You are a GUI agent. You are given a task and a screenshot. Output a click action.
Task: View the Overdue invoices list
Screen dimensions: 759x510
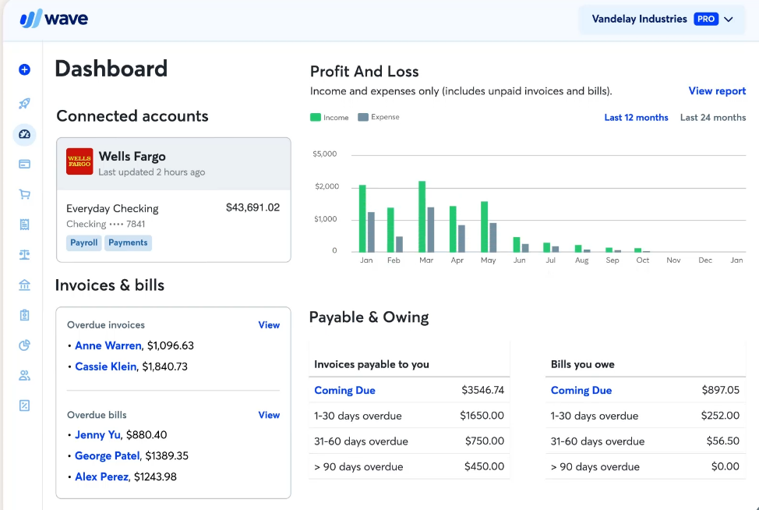[269, 324]
